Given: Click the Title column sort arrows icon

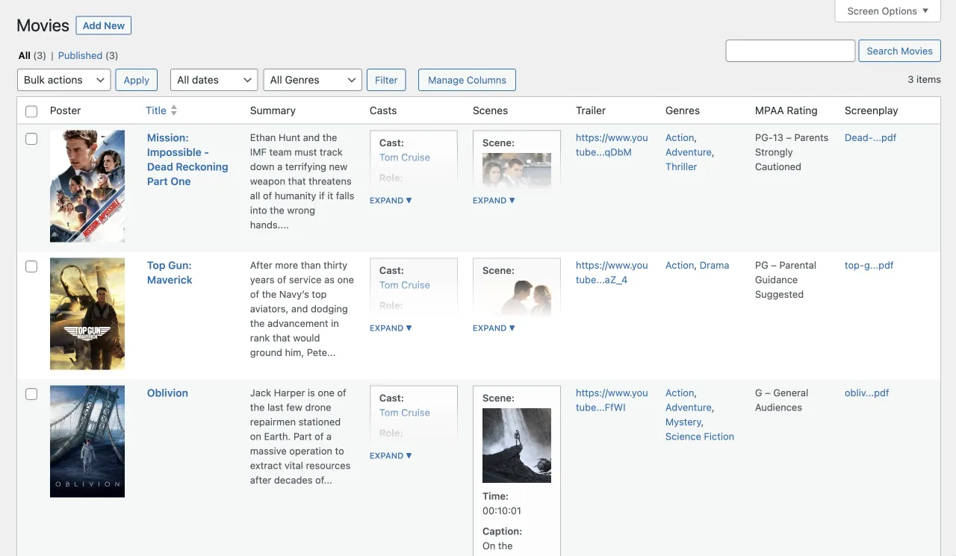Looking at the screenshot, I should pos(174,110).
